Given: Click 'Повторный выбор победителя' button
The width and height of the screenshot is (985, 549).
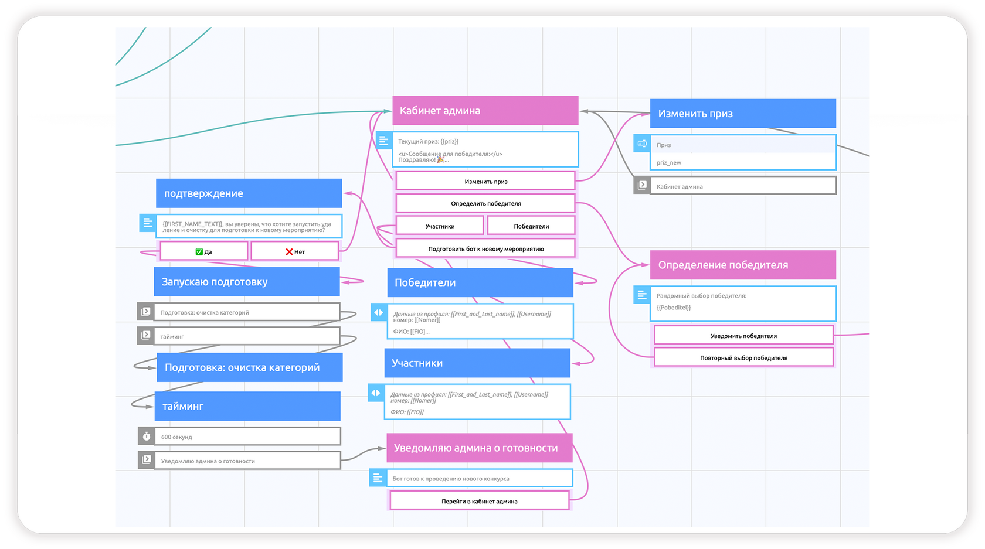Looking at the screenshot, I should pyautogui.click(x=743, y=357).
